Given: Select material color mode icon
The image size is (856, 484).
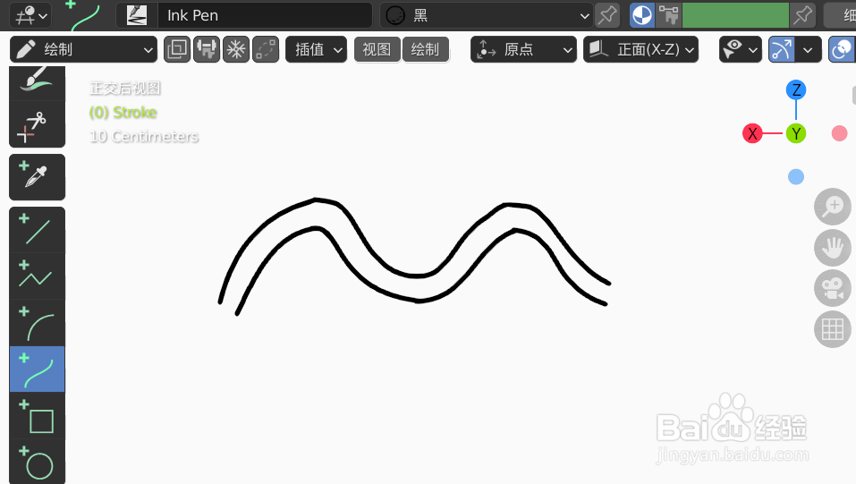Looking at the screenshot, I should point(642,15).
